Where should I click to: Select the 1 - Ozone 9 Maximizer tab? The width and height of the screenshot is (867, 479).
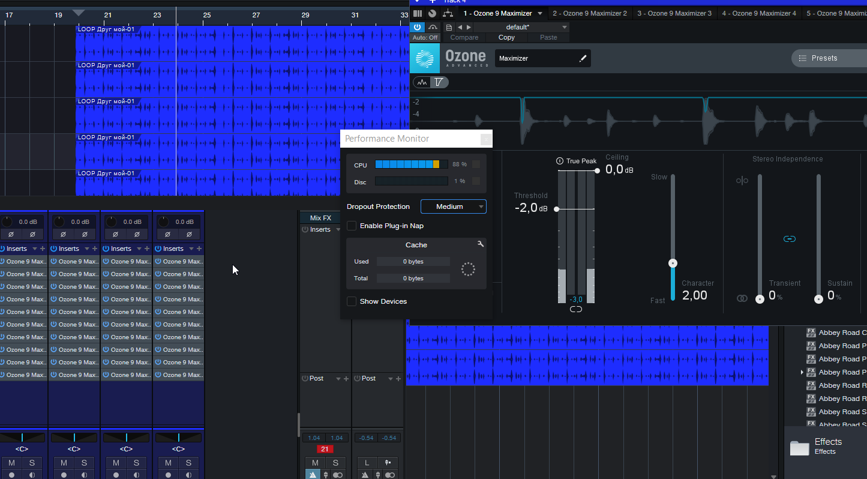point(497,13)
